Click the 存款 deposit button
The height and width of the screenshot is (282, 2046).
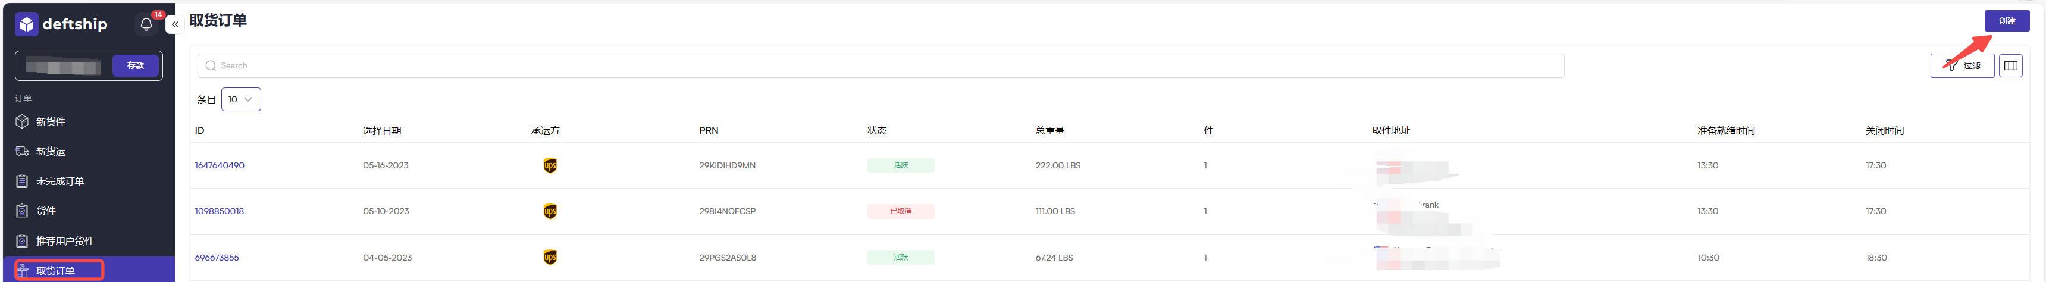tap(136, 66)
